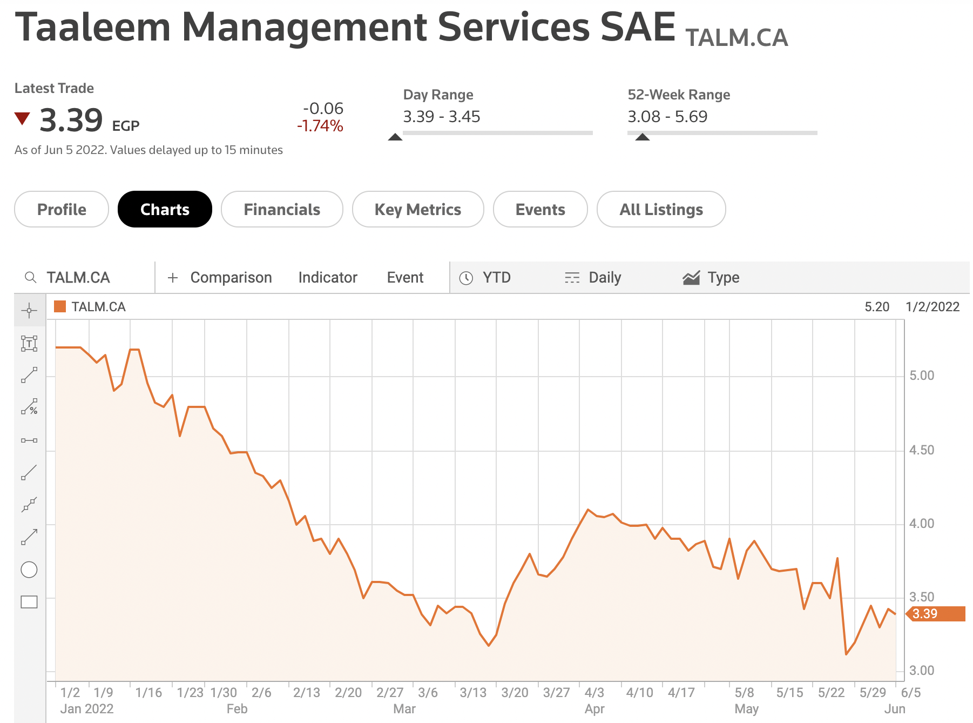Click the orange TALM.CA legend swatch

click(60, 307)
